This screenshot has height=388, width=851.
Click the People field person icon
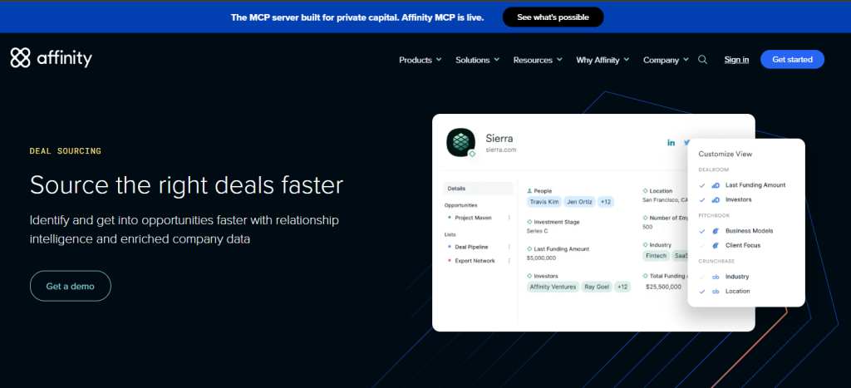[529, 191]
